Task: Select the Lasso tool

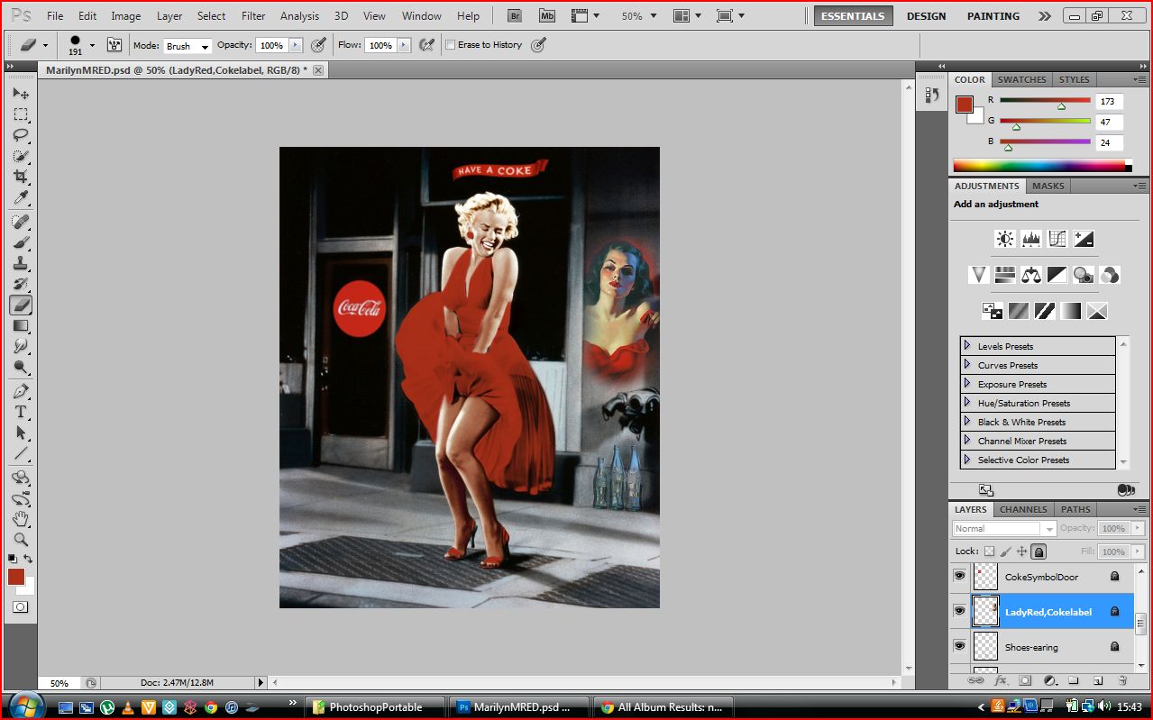Action: (21, 135)
